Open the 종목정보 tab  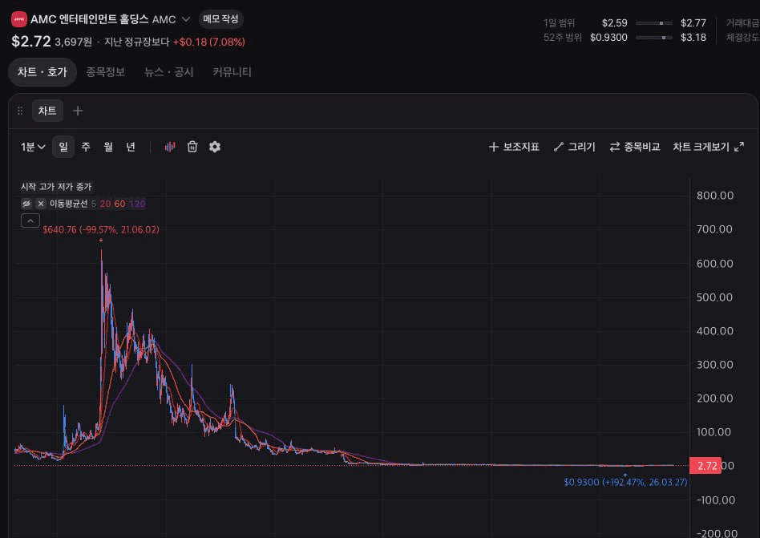coord(105,72)
